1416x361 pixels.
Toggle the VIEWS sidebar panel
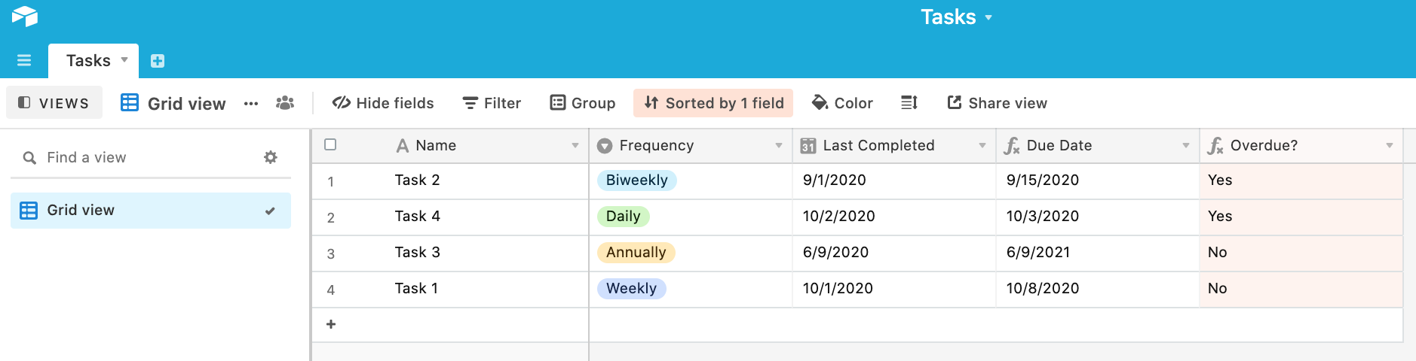[54, 103]
